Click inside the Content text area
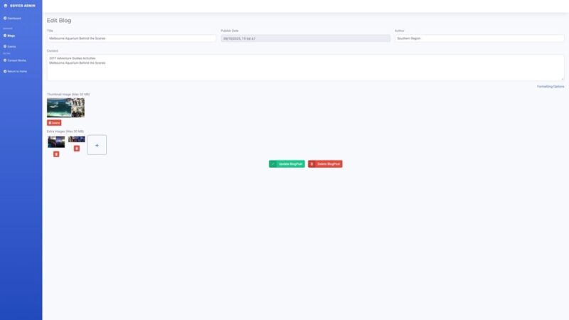Image resolution: width=569 pixels, height=320 pixels. pos(306,68)
